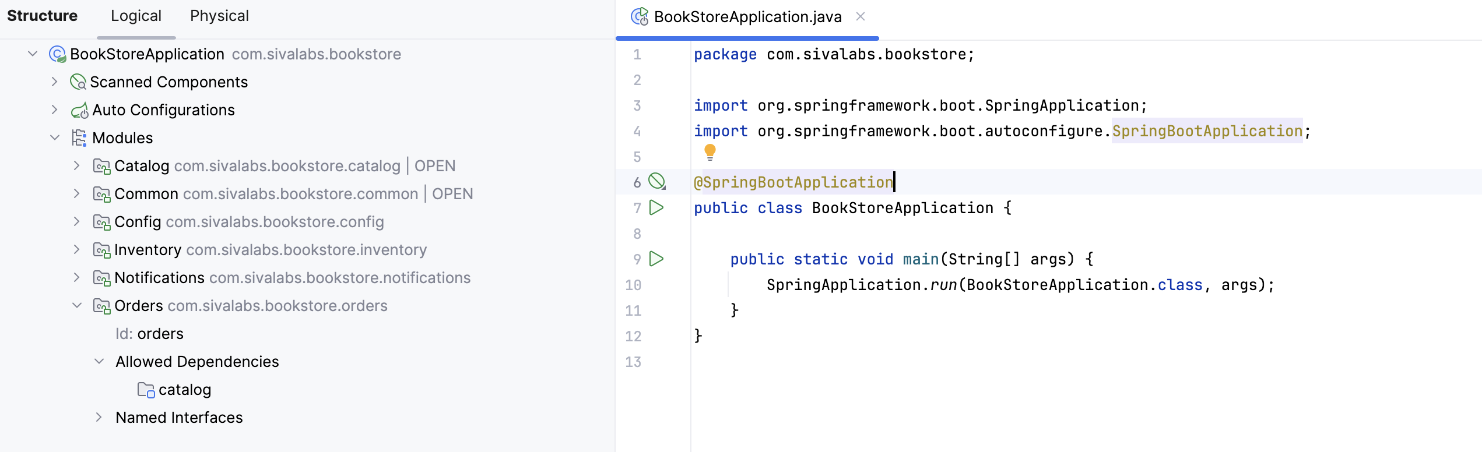Collapse the Orders module node

[x=76, y=306]
